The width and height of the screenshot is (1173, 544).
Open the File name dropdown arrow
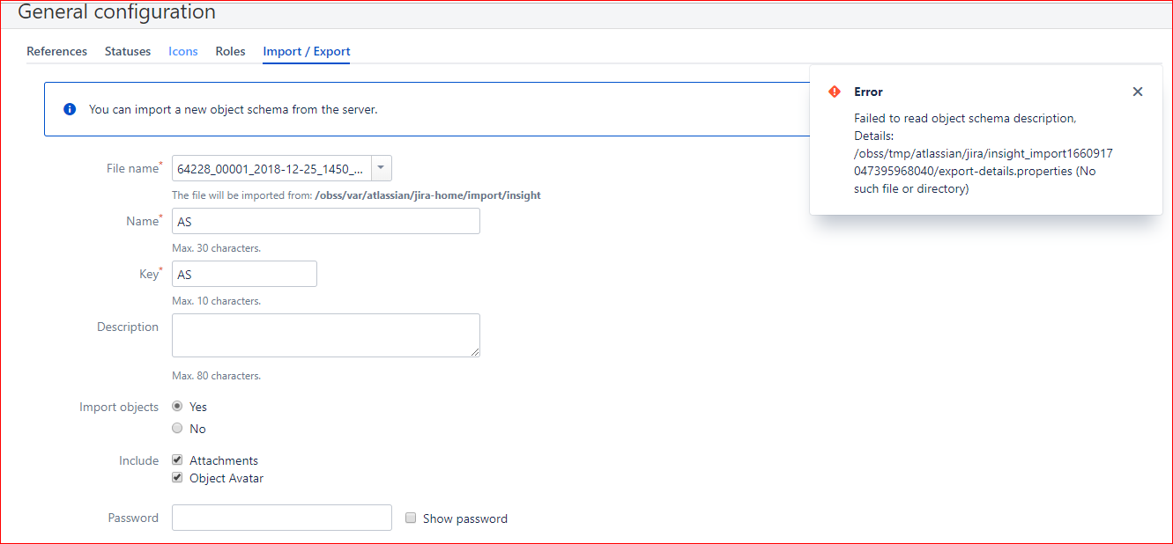point(381,168)
